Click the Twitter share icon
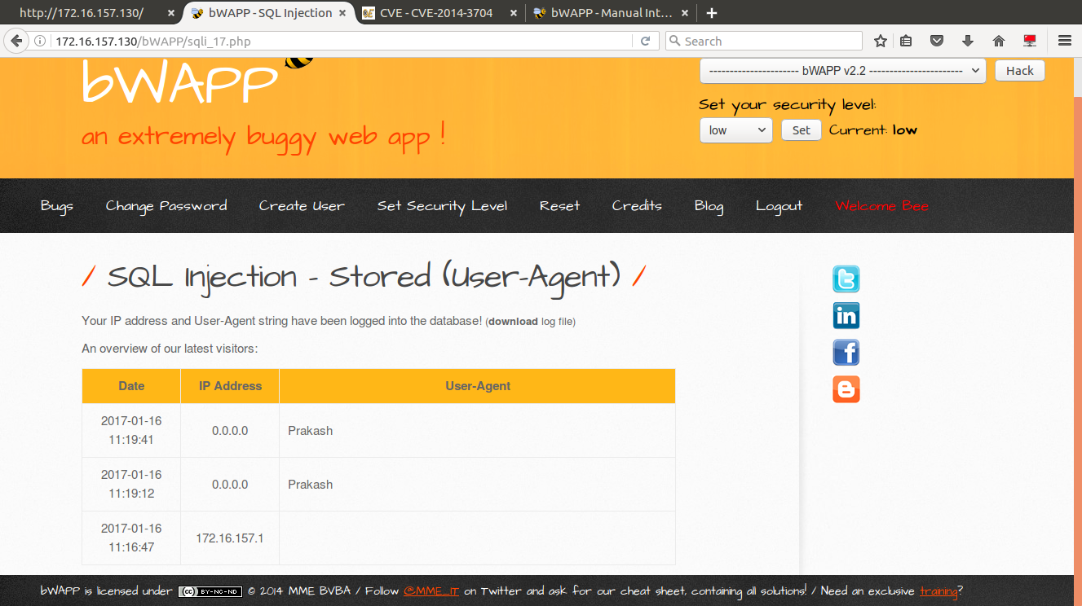The height and width of the screenshot is (606, 1082). (846, 279)
